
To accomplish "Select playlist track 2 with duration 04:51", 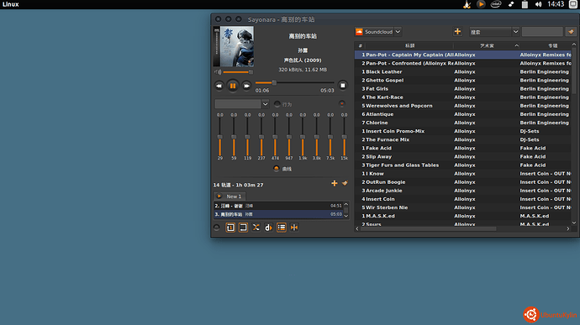I will coord(278,206).
